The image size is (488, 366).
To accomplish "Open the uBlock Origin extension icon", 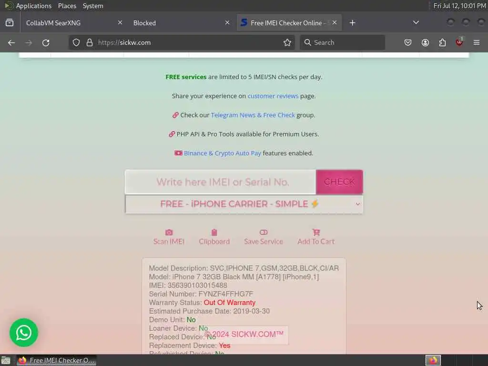I will coord(459,42).
